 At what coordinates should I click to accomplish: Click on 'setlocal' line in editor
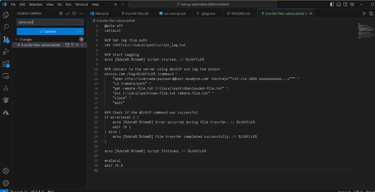point(112,30)
